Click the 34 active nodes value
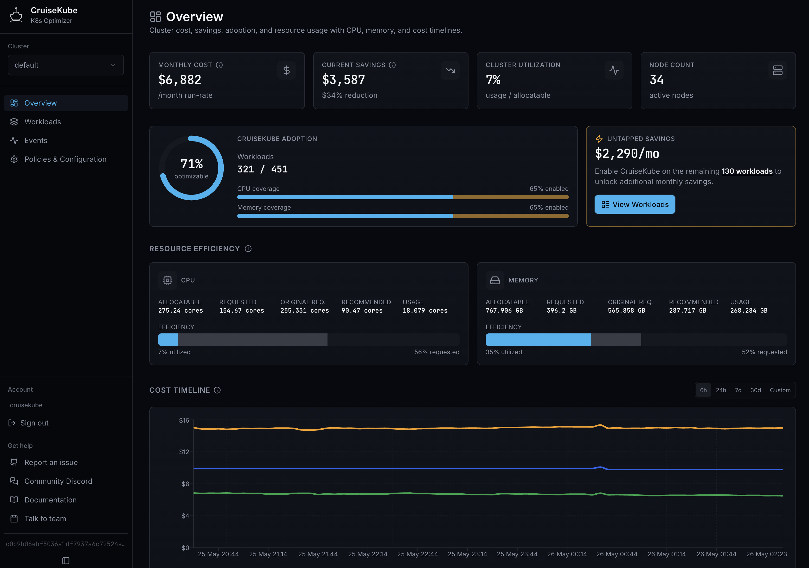 (656, 80)
